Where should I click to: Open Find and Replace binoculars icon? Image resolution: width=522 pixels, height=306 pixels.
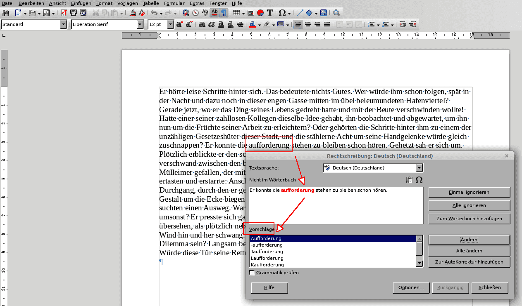pyautogui.click(x=6, y=13)
